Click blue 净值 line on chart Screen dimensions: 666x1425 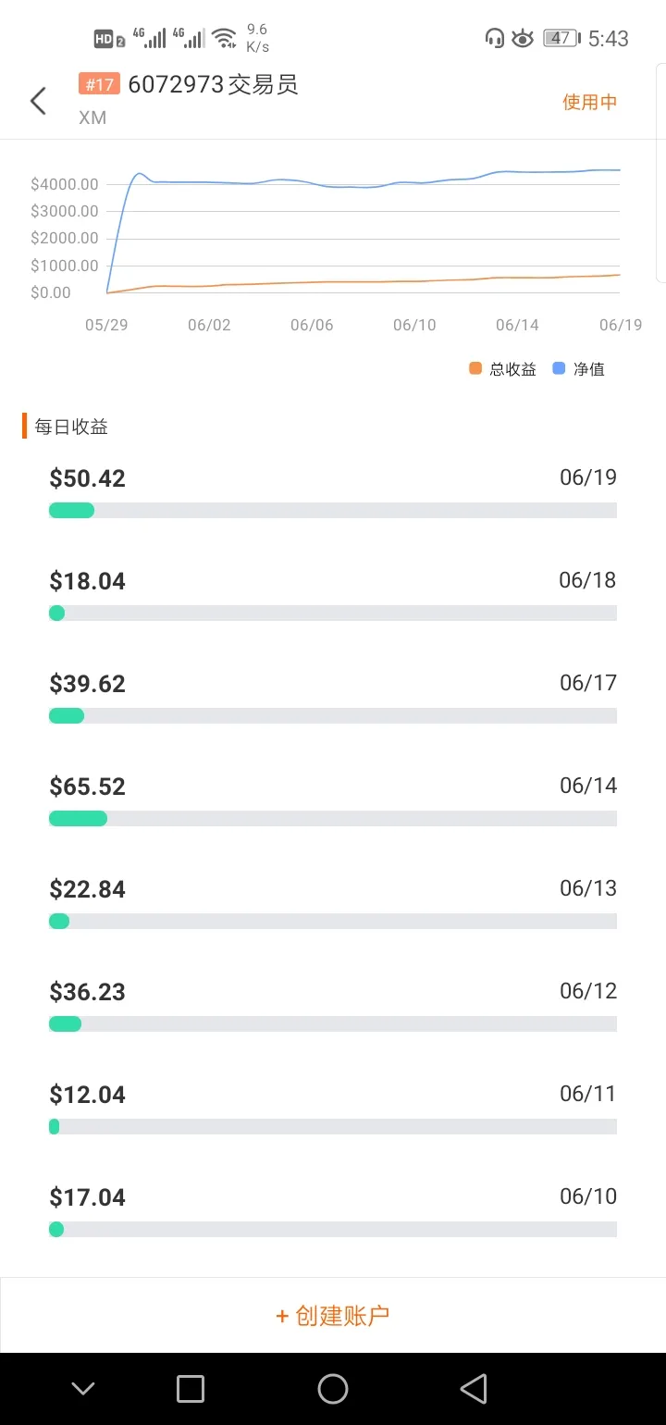(x=370, y=181)
